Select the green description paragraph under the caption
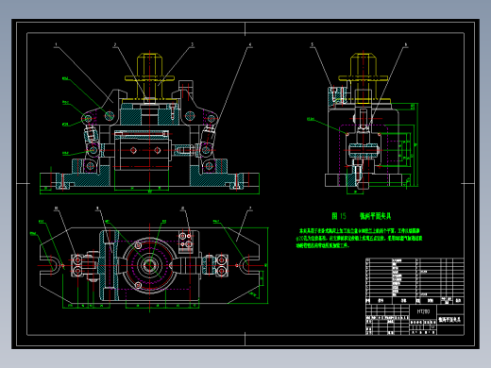Image resolution: width=491 pixels, height=368 pixels. 359,238
